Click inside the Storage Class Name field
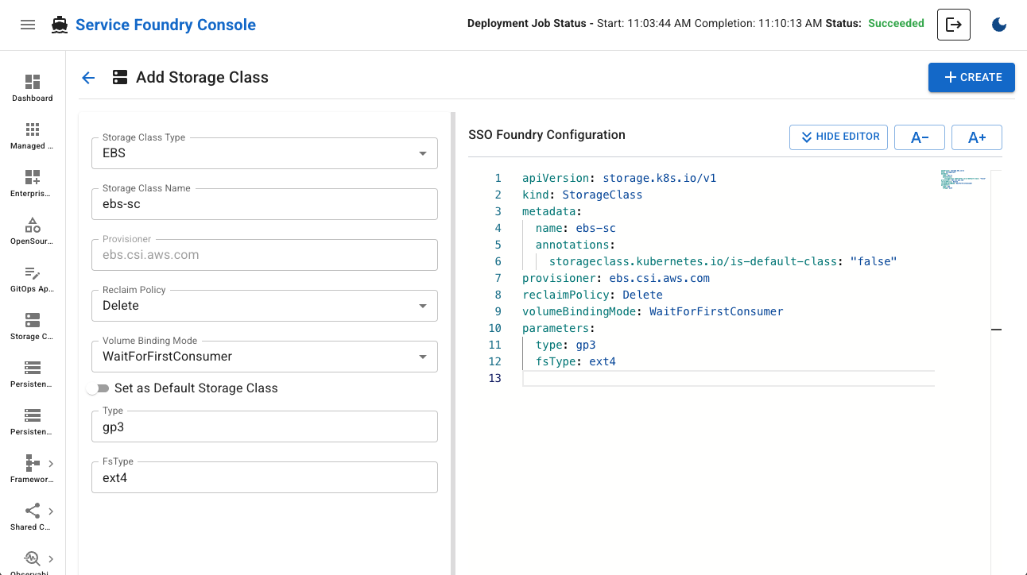The height and width of the screenshot is (575, 1027). 264,204
